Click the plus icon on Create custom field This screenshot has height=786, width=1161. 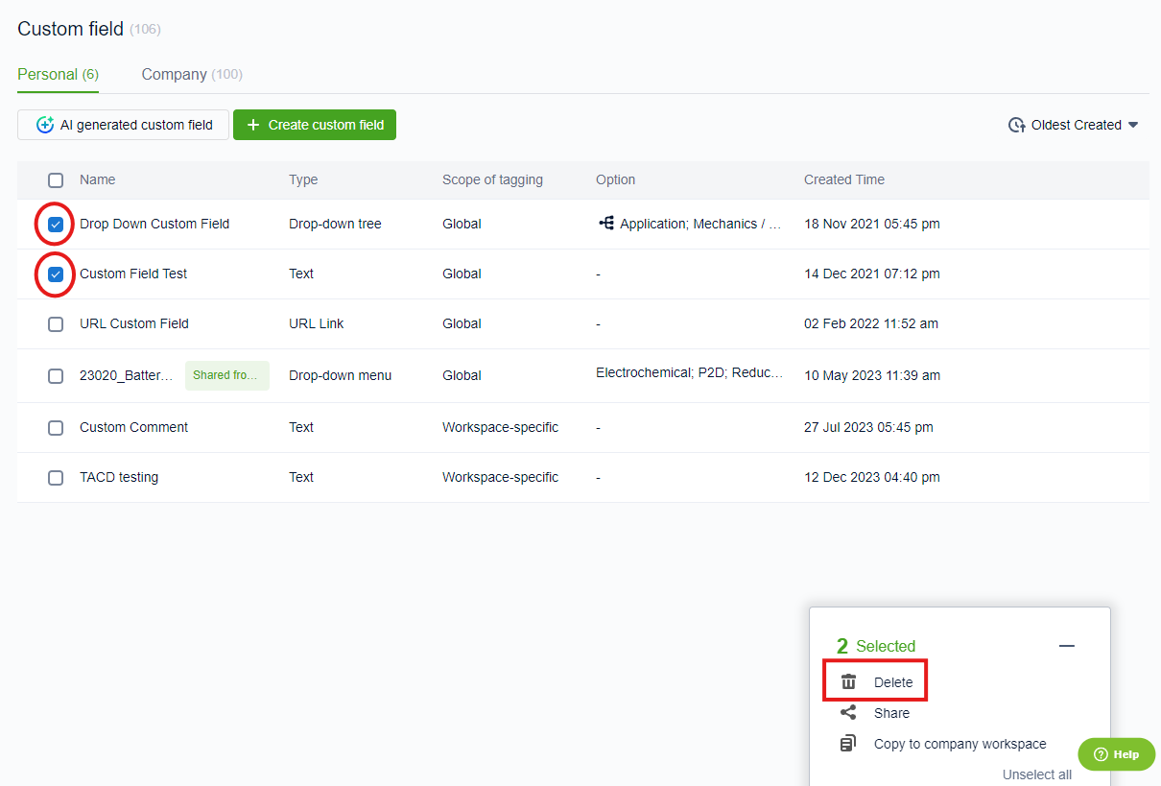point(253,125)
